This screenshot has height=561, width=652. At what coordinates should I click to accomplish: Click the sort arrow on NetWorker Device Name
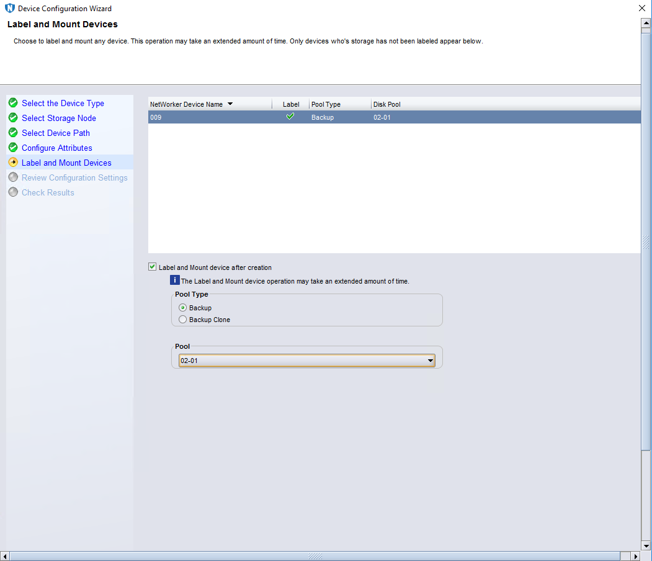[230, 104]
